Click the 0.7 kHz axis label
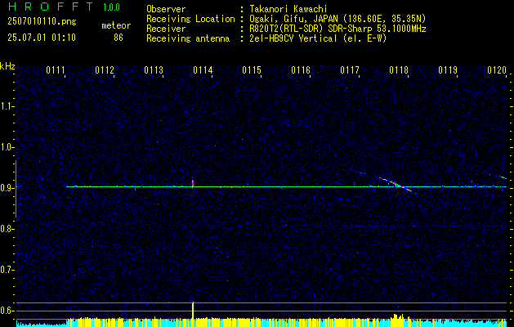Viewport: 514px width, 327px height. (x=7, y=270)
